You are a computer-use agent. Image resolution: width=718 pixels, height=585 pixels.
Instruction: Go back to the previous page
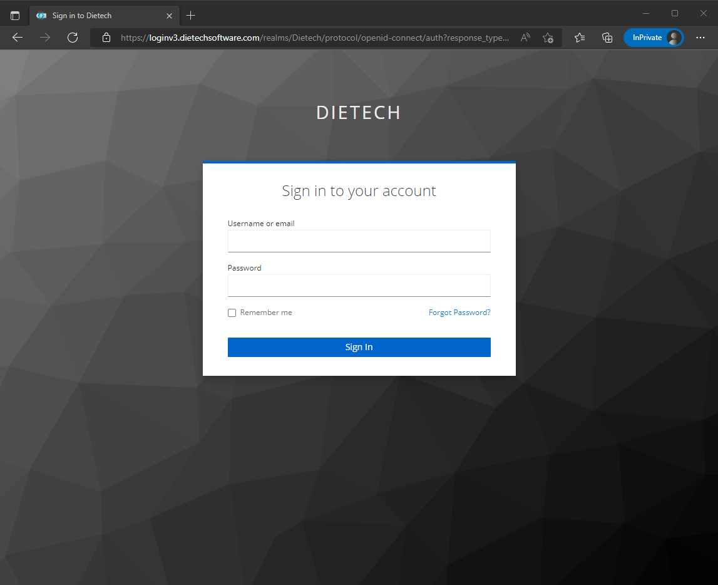pos(18,38)
